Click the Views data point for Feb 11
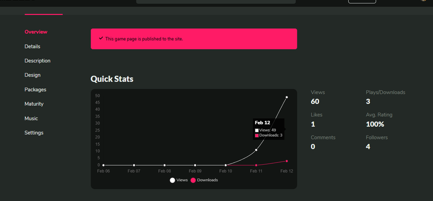Screen dimensions: 433x201 pyautogui.click(x=256, y=150)
